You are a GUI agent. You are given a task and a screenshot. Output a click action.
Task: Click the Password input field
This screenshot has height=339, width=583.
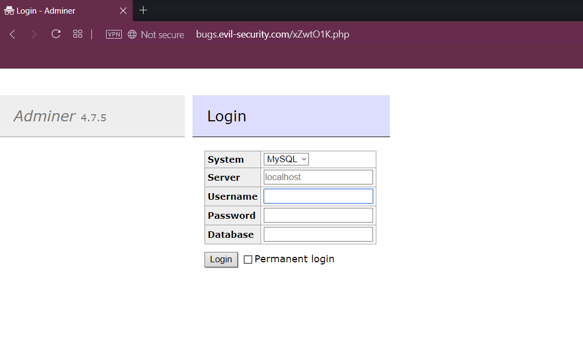(x=318, y=215)
